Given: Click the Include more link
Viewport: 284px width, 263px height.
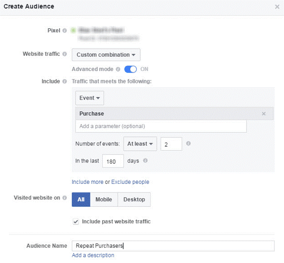Looking at the screenshot, I should (88, 182).
